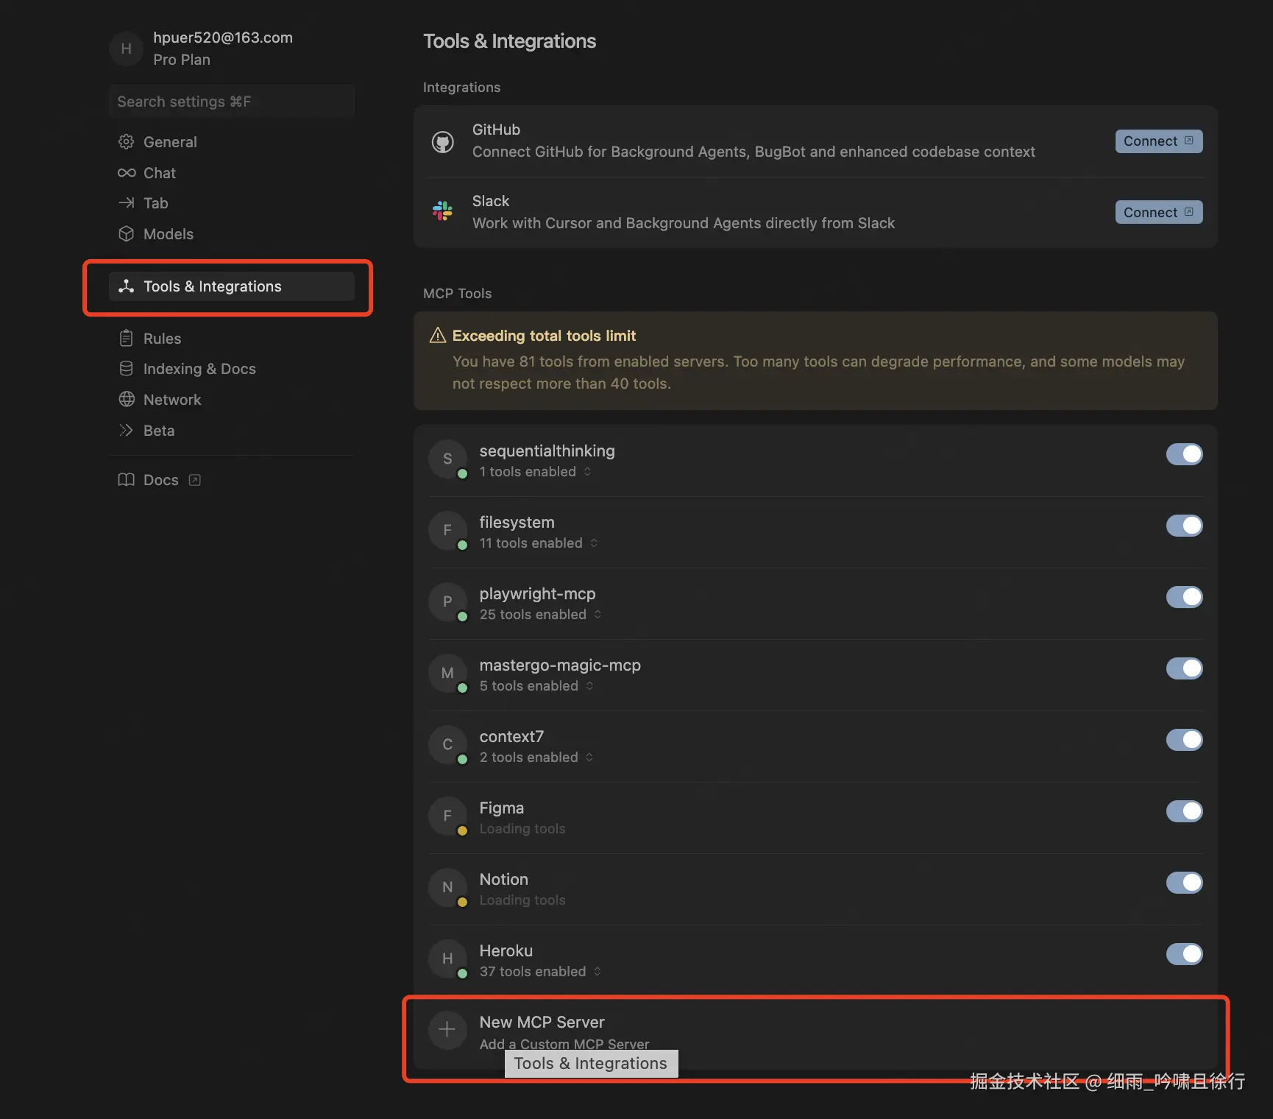Click the playwright-mcp P avatar
The width and height of the screenshot is (1273, 1119).
pos(447,601)
